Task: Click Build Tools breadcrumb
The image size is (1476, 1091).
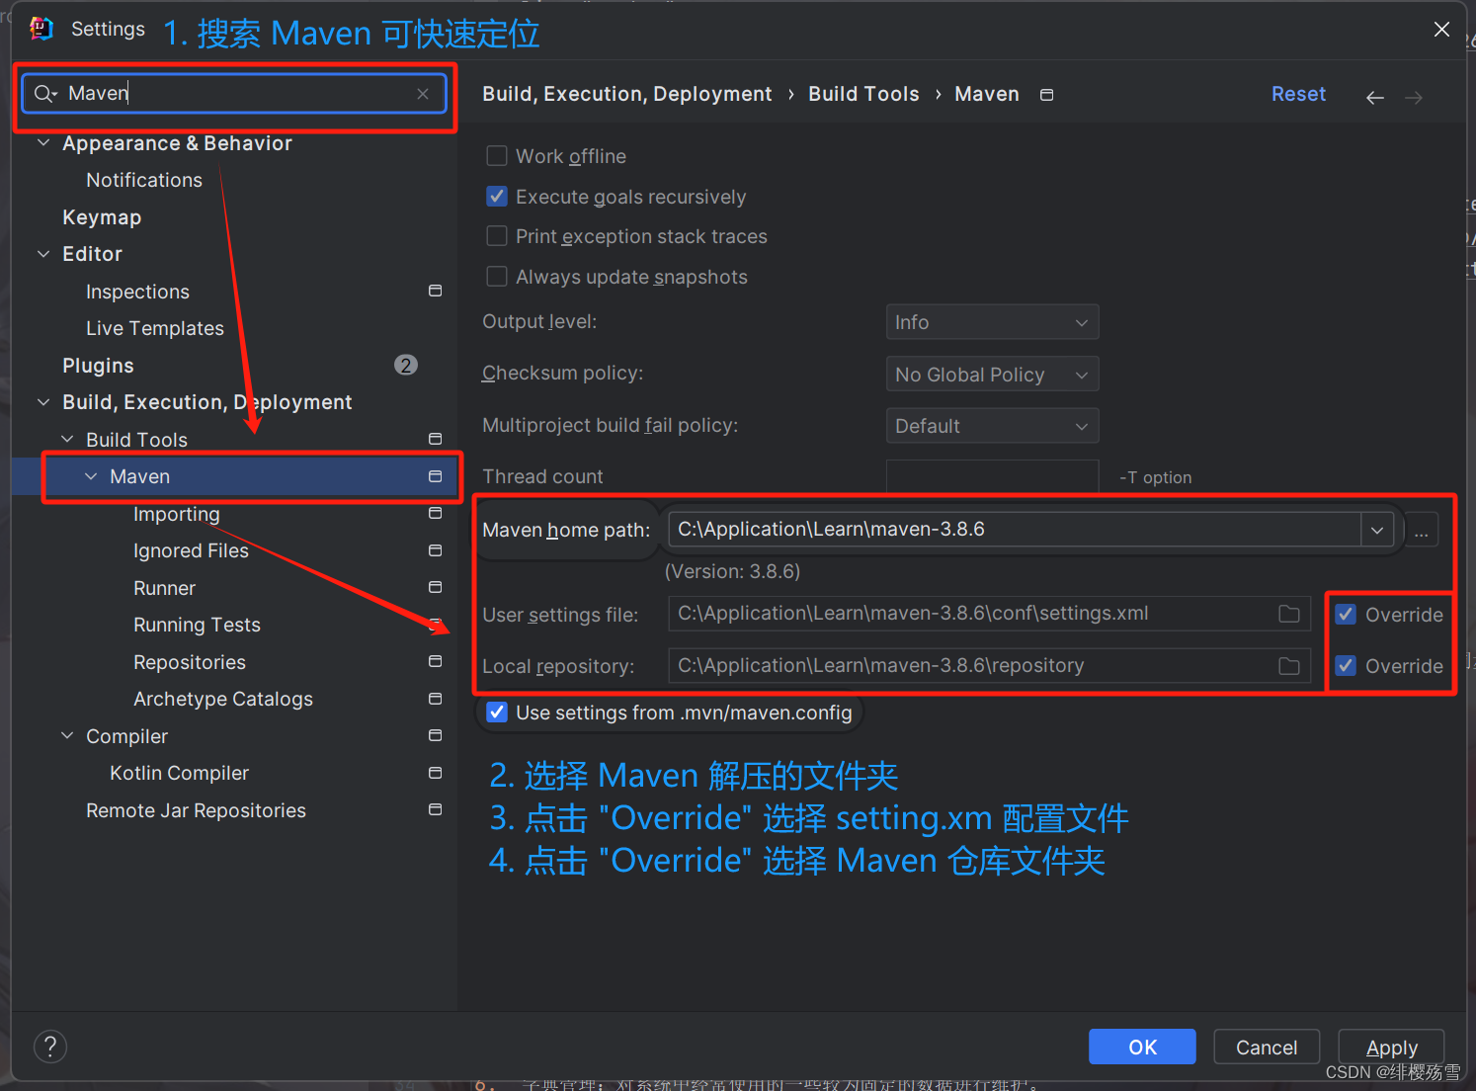Action: [863, 94]
